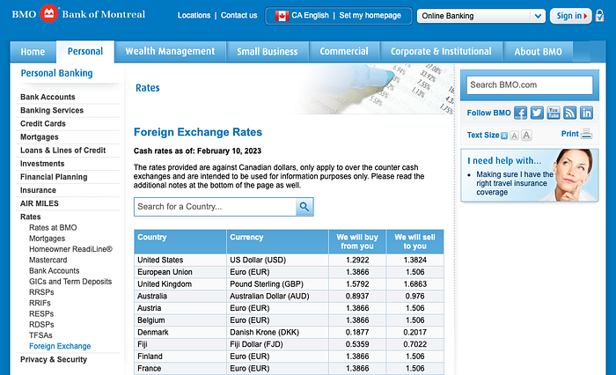Click We will buy from you header

[357, 242]
